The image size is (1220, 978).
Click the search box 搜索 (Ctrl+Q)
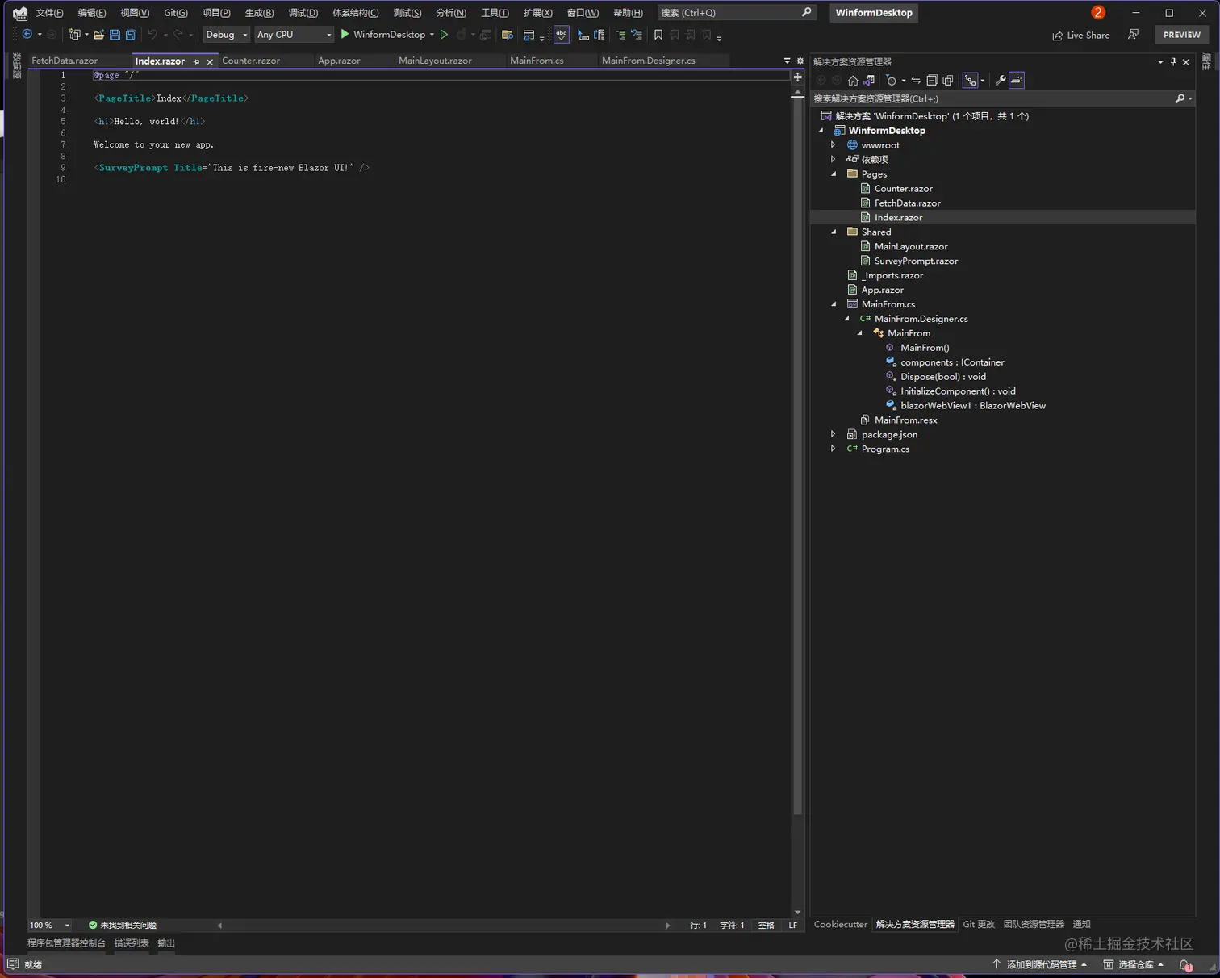pyautogui.click(x=735, y=12)
